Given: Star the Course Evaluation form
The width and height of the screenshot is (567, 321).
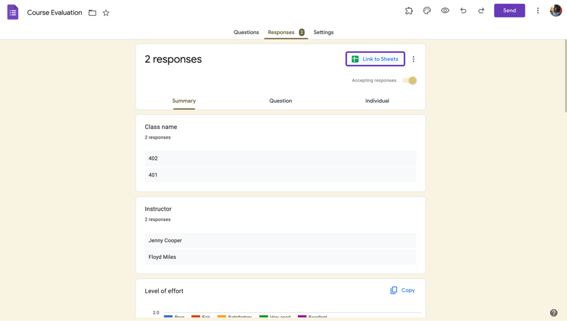Looking at the screenshot, I should pyautogui.click(x=106, y=13).
